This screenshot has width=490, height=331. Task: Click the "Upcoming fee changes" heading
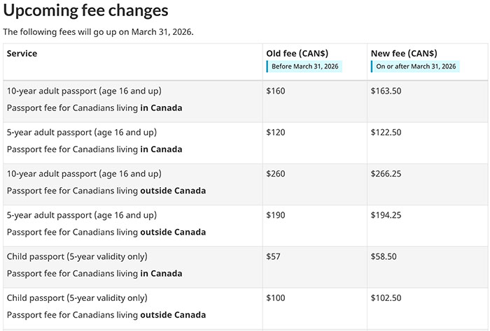[x=85, y=11]
